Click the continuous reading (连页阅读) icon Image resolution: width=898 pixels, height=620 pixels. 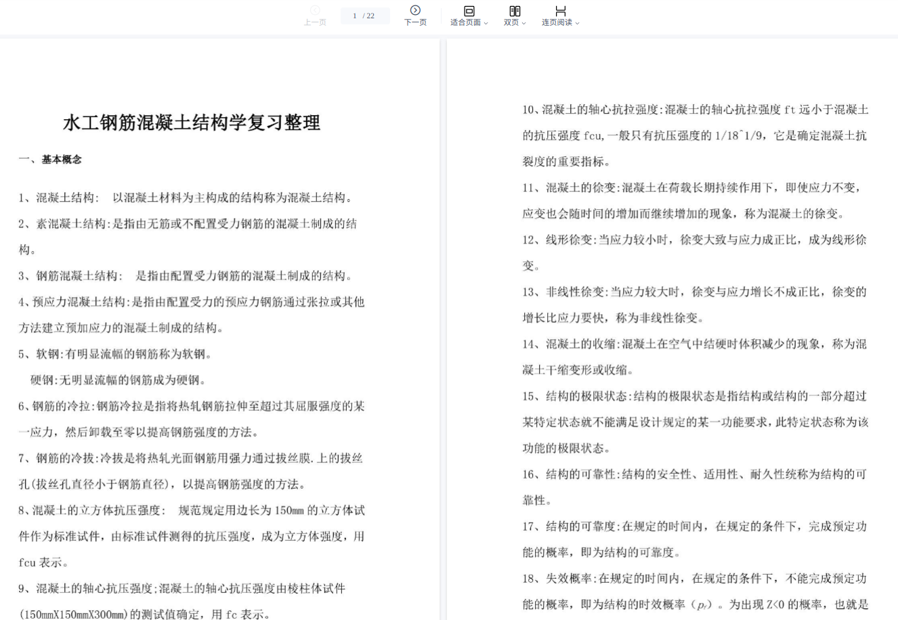pyautogui.click(x=560, y=11)
